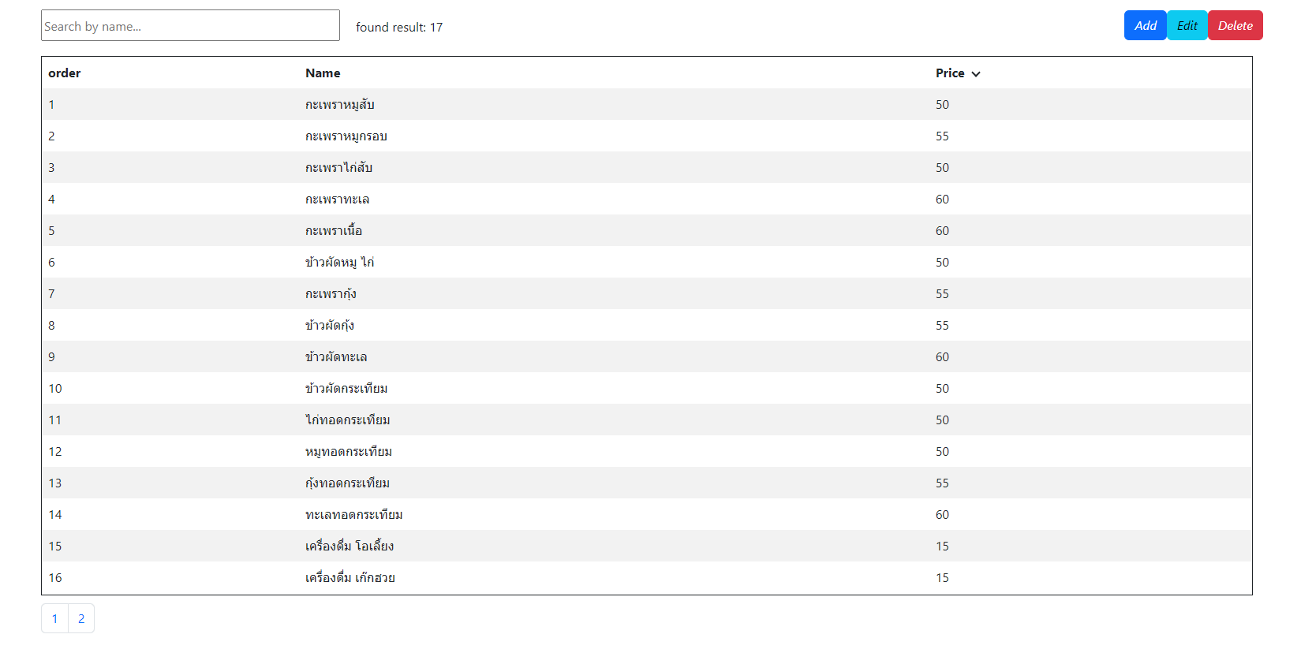Click the search by name input field
This screenshot has width=1301, height=664.
coord(189,25)
